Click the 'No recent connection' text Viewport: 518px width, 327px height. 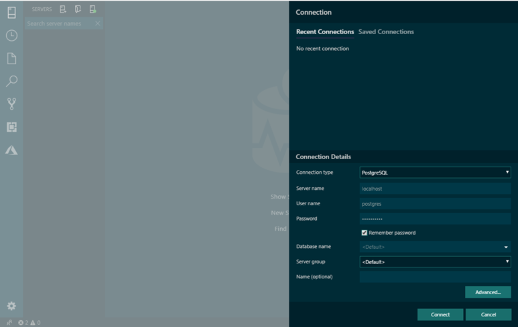click(322, 48)
